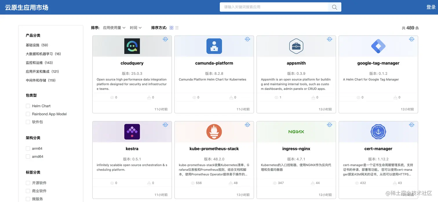Open the kube-prometheus-stack app title
The height and width of the screenshot is (202, 438).
tap(214, 149)
